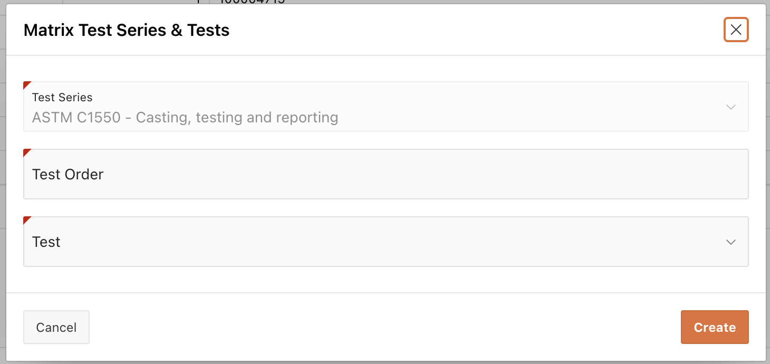770x364 pixels.
Task: Click the Test field label text
Action: pos(46,242)
